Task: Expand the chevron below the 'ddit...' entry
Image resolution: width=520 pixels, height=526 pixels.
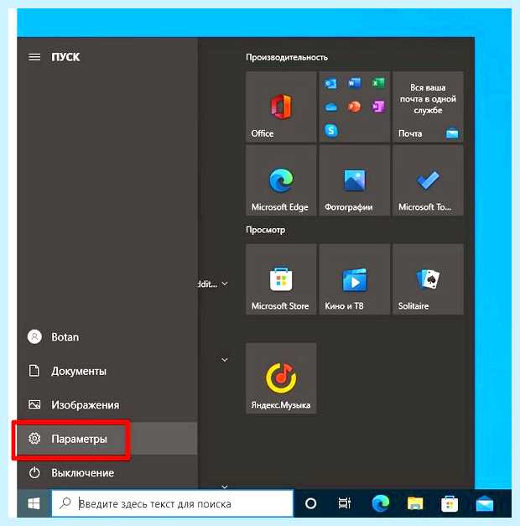Action: tap(225, 360)
